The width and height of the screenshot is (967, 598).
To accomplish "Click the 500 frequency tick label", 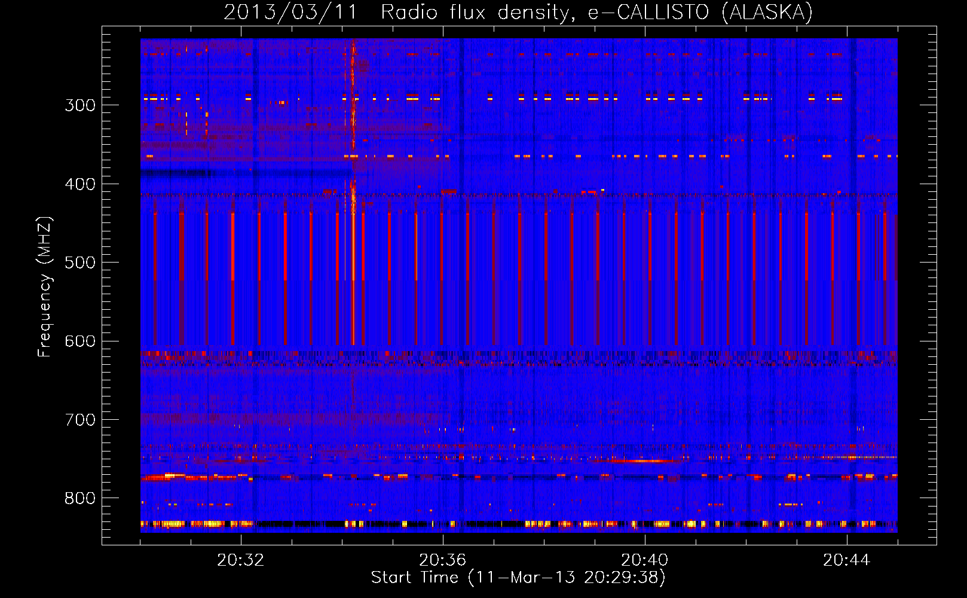I will pyautogui.click(x=80, y=263).
